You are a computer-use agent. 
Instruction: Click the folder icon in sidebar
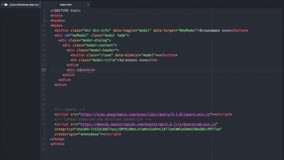6,4
